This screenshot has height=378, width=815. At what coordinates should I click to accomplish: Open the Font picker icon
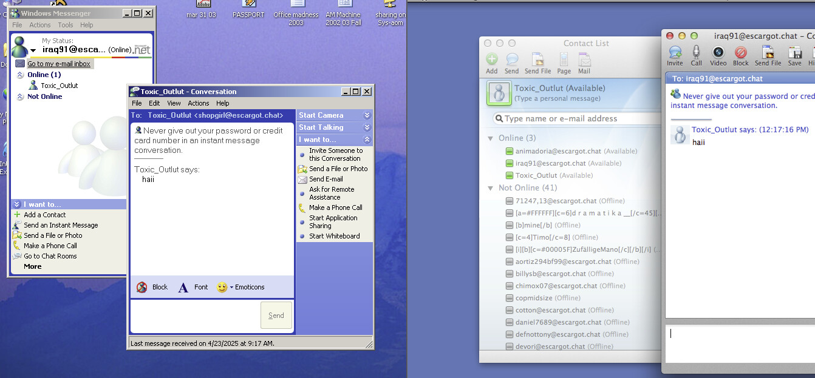click(183, 288)
